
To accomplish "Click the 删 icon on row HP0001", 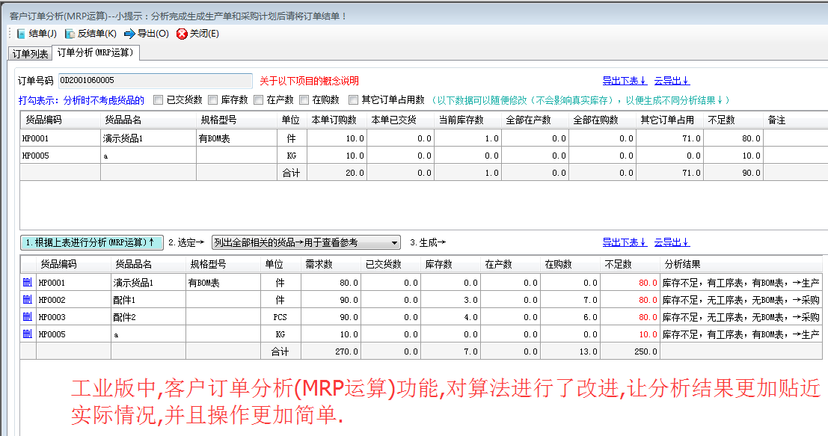I will [27, 282].
